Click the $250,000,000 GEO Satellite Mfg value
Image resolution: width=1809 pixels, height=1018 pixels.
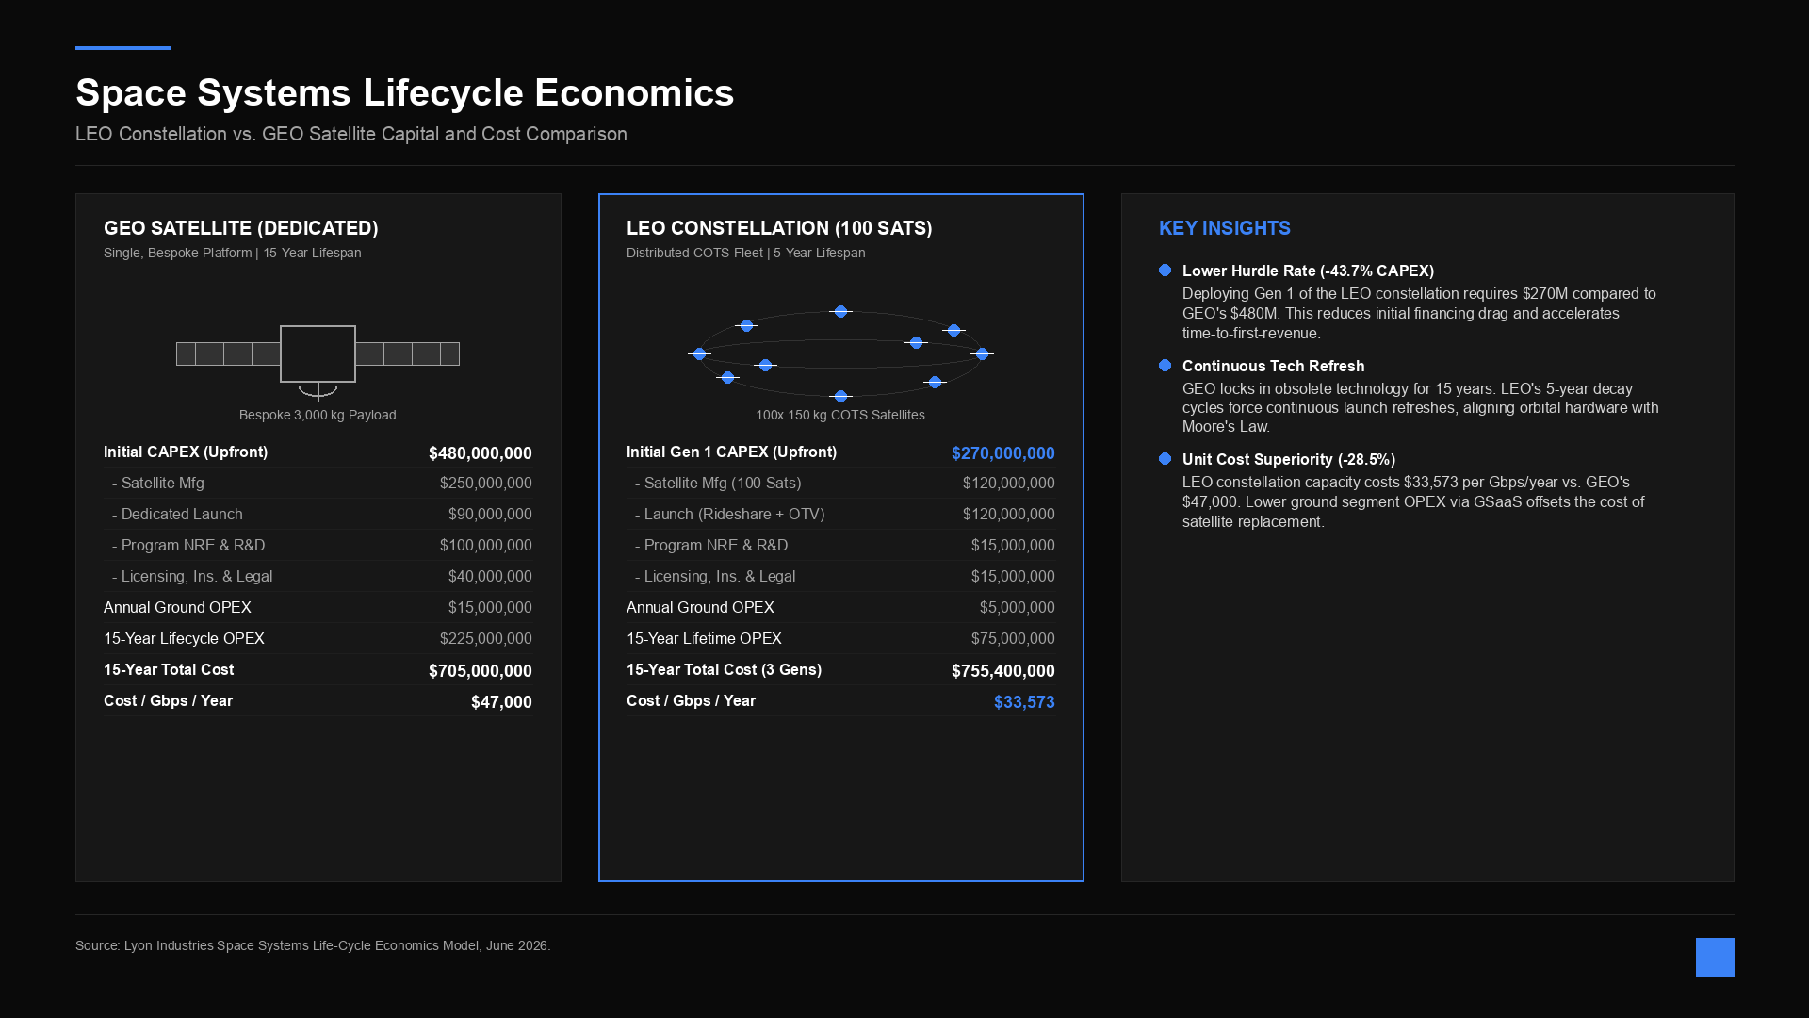486,483
